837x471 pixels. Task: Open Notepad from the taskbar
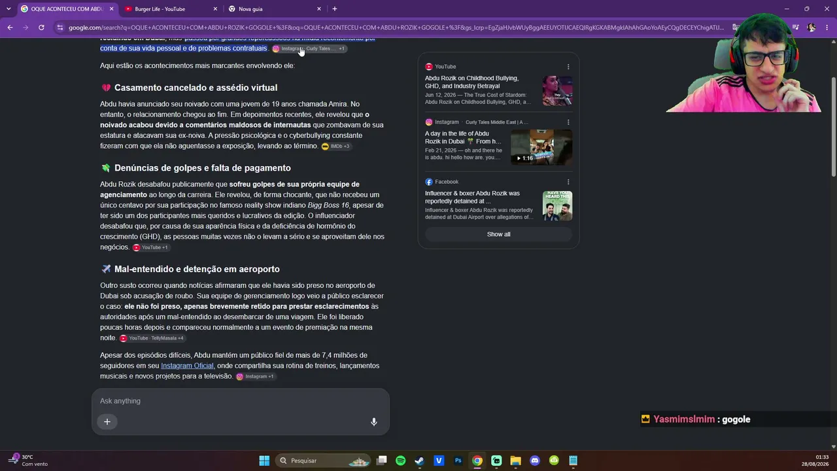pyautogui.click(x=573, y=461)
